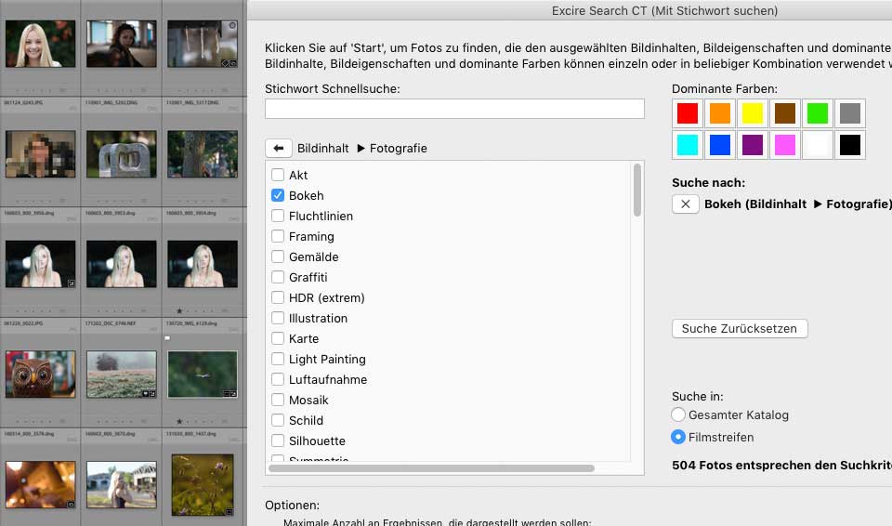Select the misty meadow with tree thumbnail
This screenshot has width=892, height=526.
(121, 374)
